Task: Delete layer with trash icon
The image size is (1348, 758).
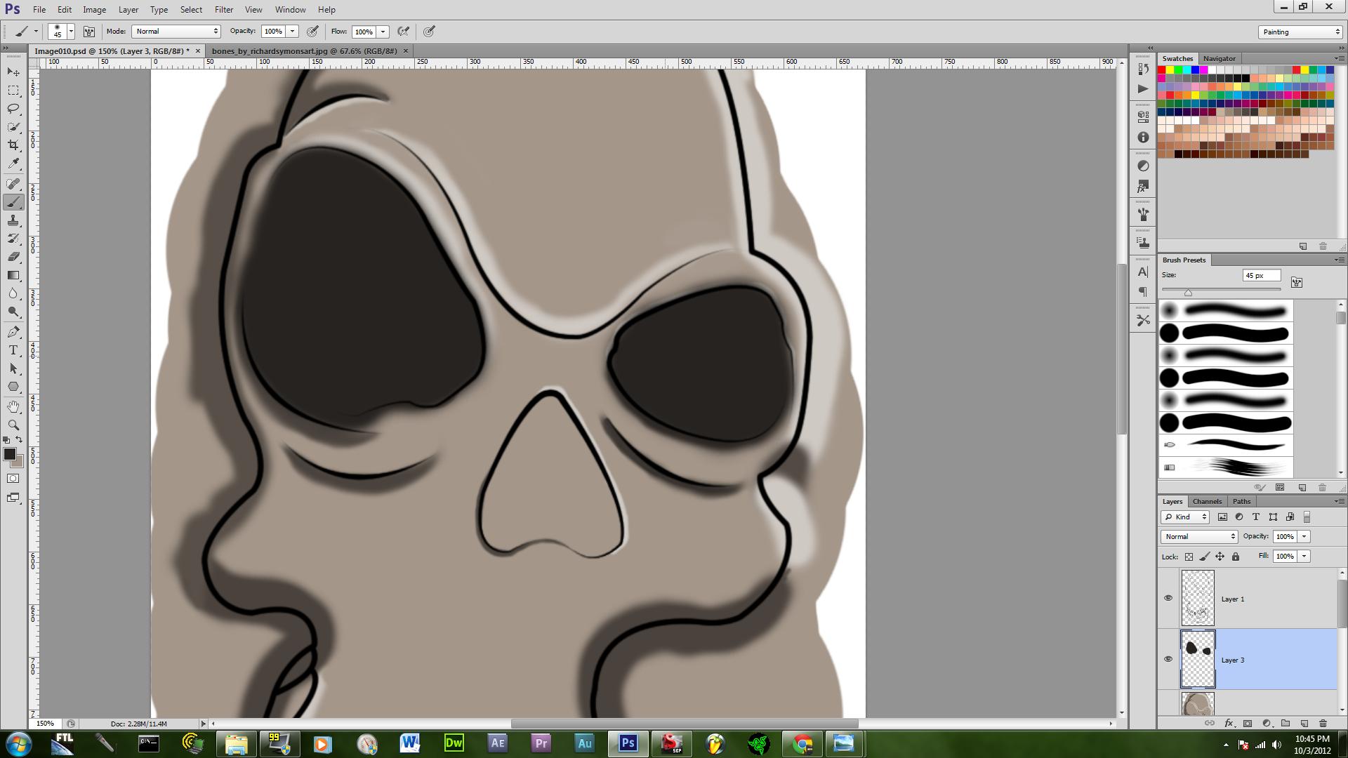Action: [x=1323, y=724]
